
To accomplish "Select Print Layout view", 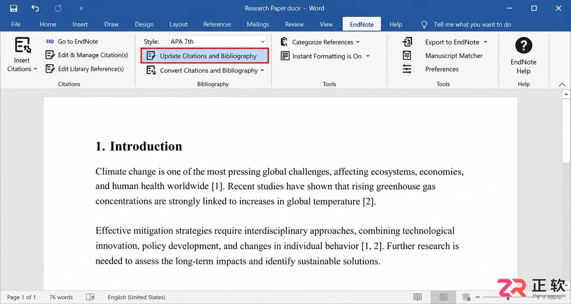I will pos(443,297).
